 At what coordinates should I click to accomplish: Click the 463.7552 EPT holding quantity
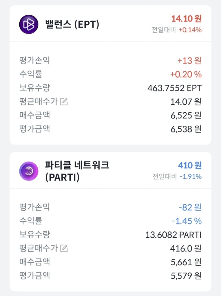(x=174, y=88)
